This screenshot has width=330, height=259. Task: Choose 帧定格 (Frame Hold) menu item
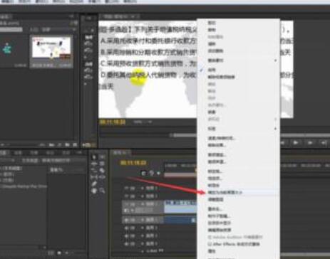tap(215, 171)
